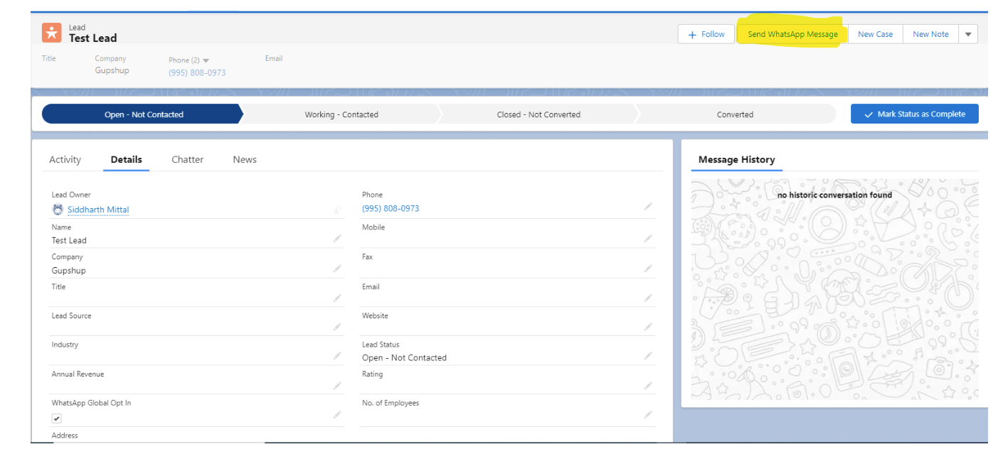Switch to the Chatter tab
Image resolution: width=1003 pixels, height=454 pixels.
188,160
